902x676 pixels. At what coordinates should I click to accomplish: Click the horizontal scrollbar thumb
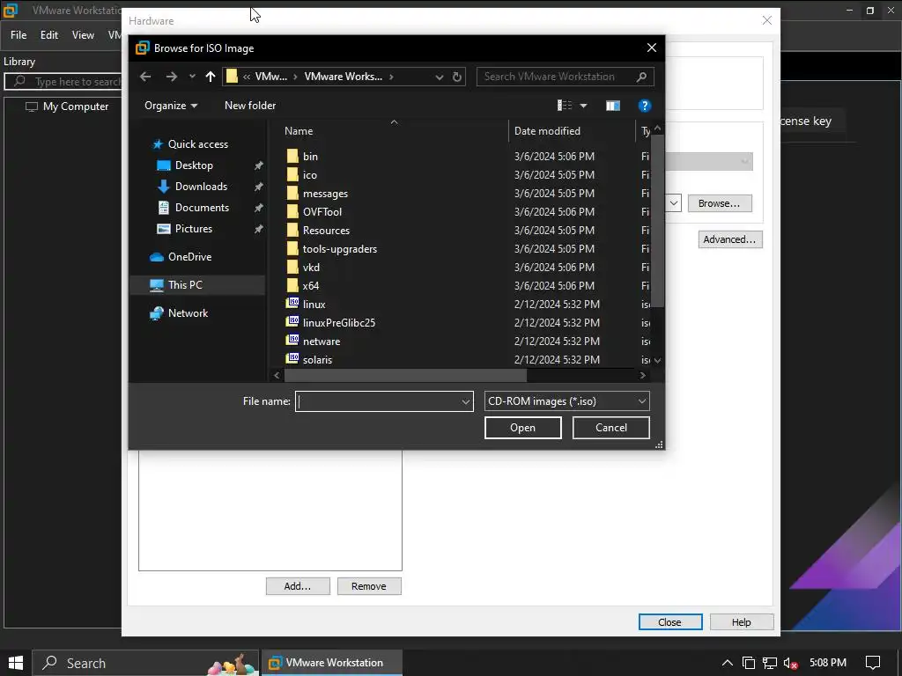click(405, 375)
